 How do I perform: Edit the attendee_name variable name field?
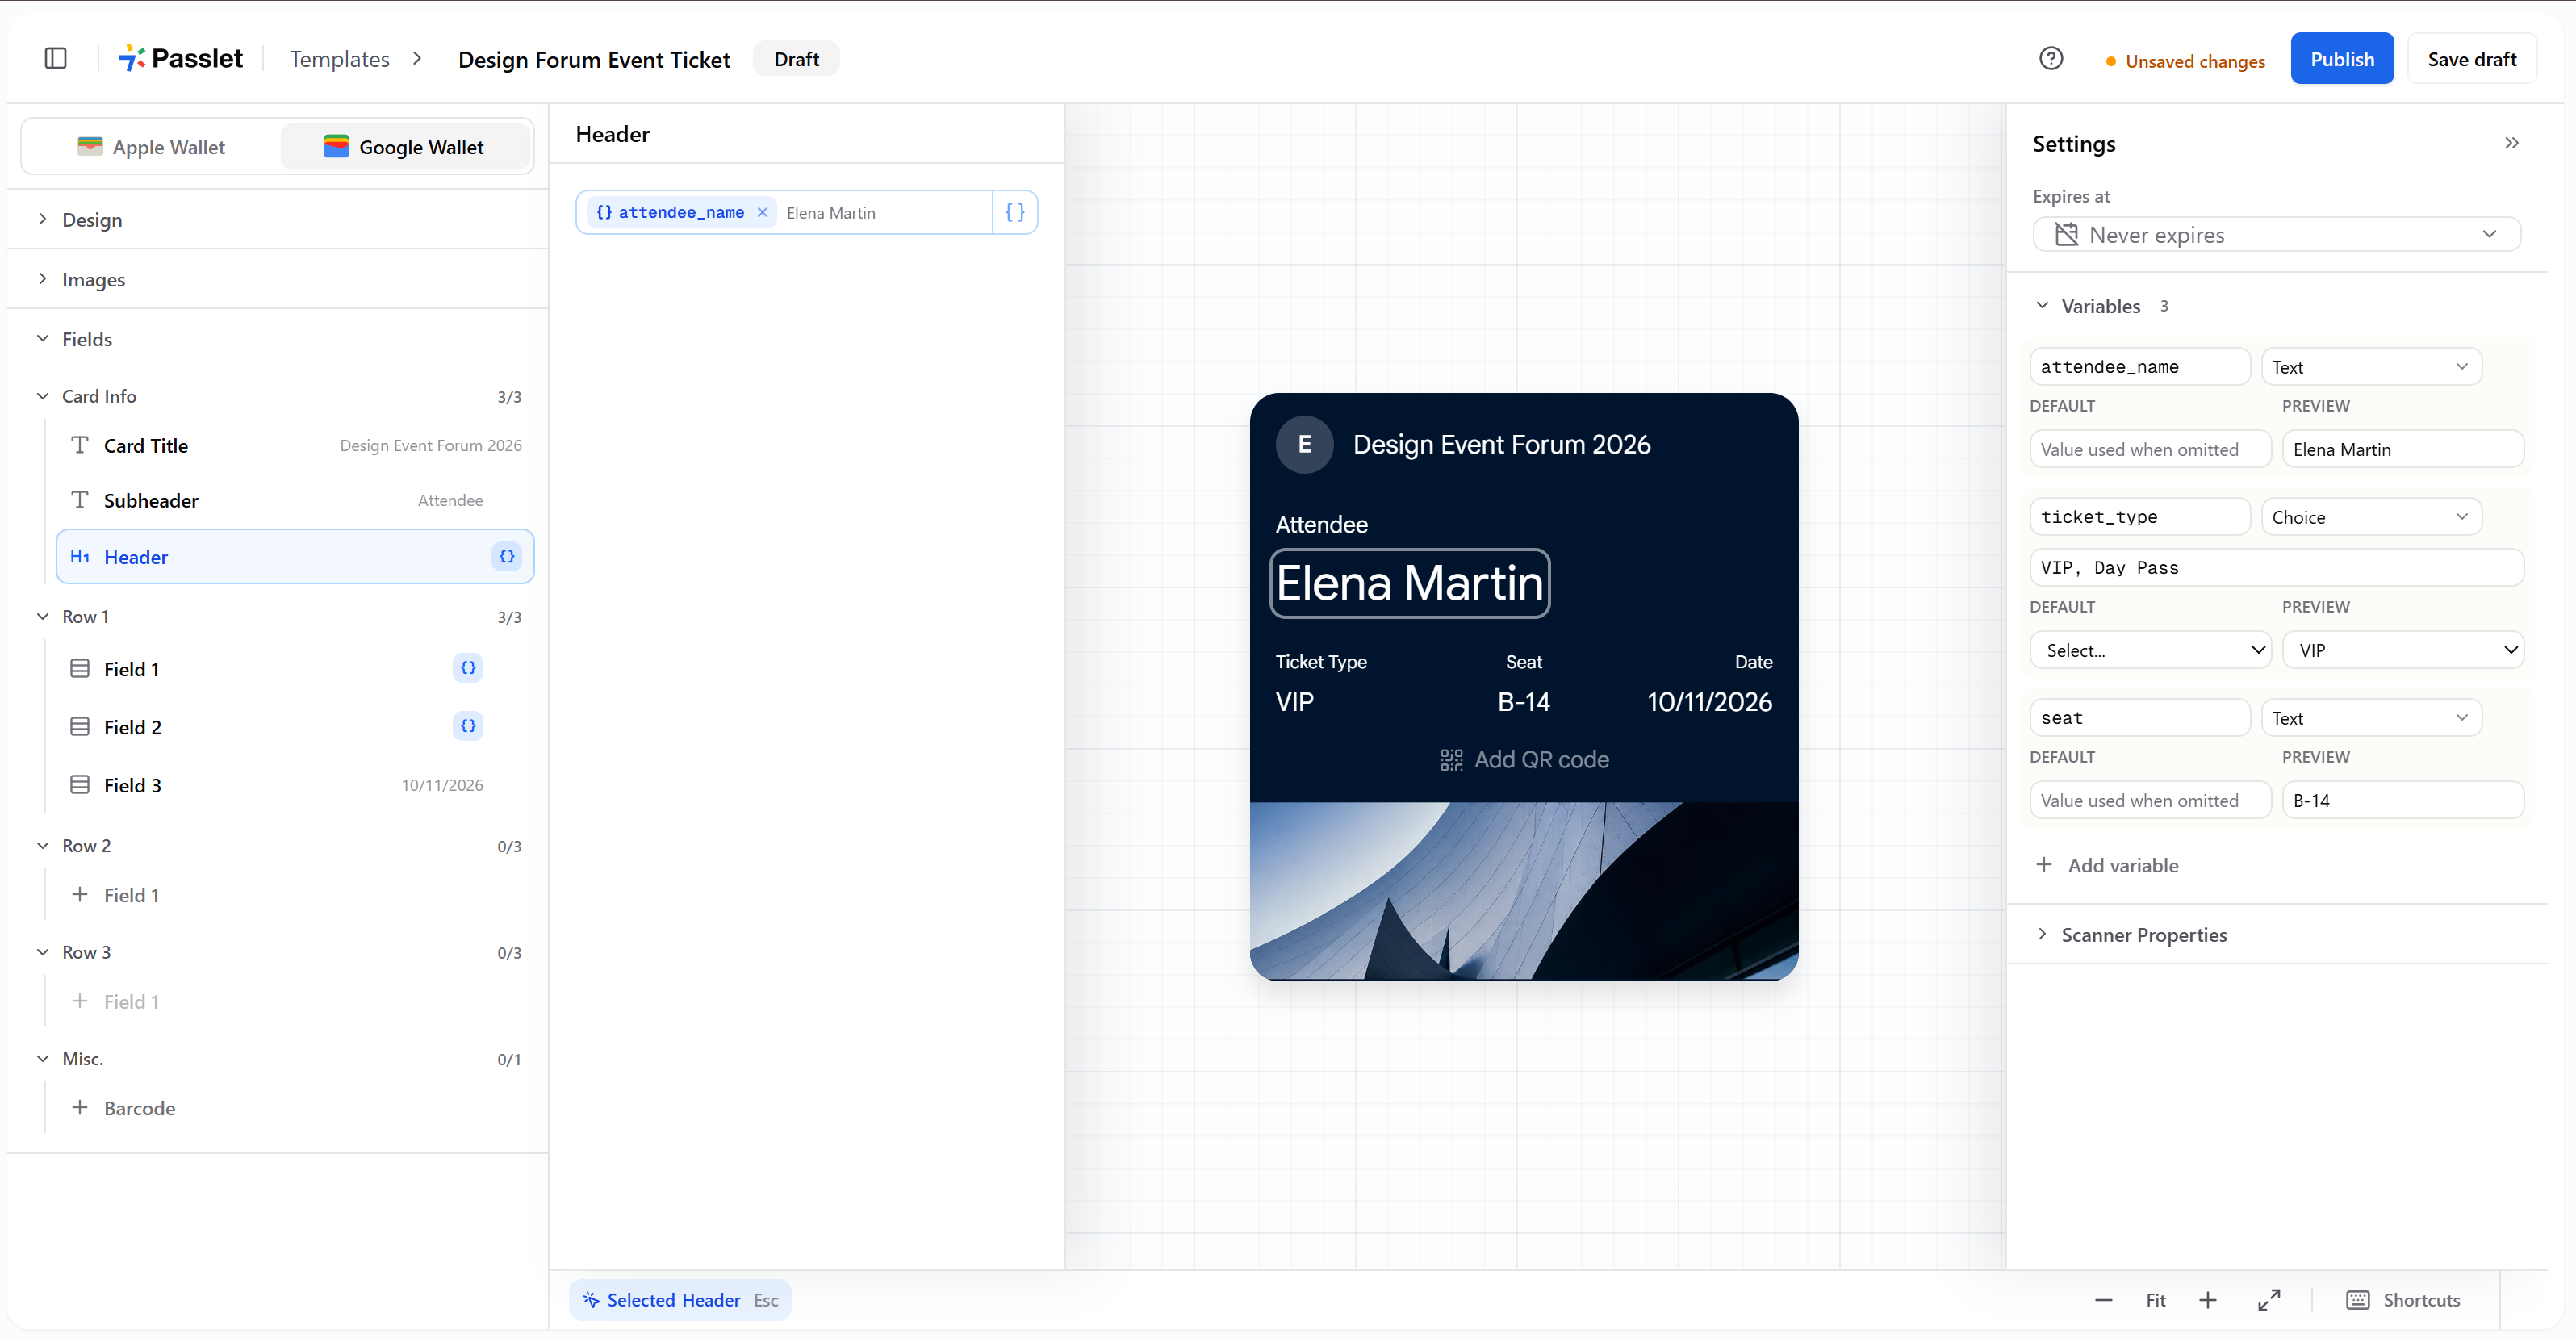(x=2140, y=367)
